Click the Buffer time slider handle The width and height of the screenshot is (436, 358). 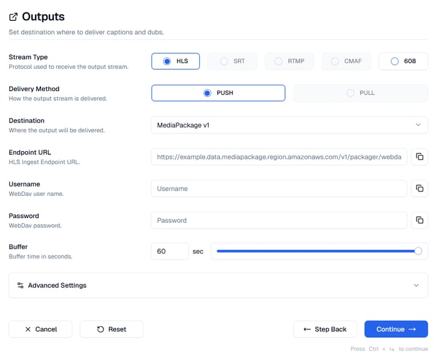click(418, 251)
